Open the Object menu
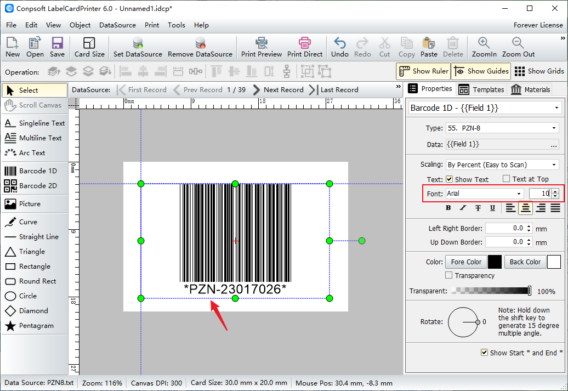 click(x=80, y=25)
